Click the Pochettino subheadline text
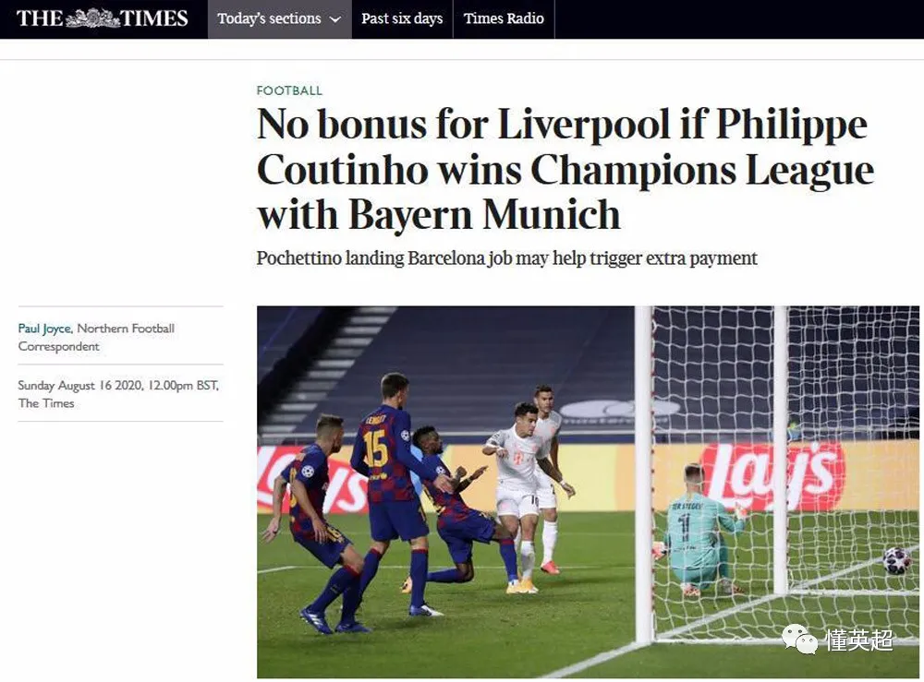The height and width of the screenshot is (682, 924). click(506, 258)
